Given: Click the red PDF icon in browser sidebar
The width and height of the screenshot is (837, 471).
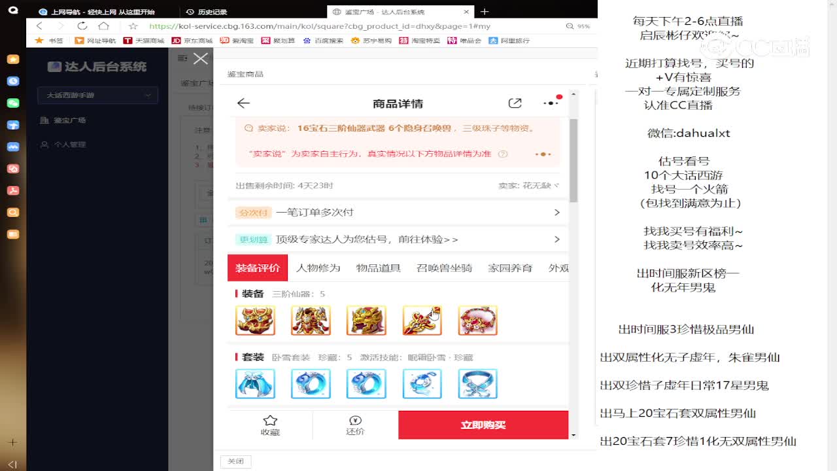Looking at the screenshot, I should point(12,190).
